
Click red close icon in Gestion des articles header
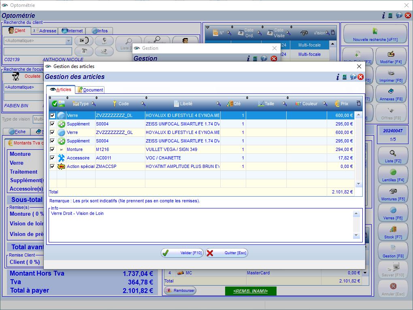pyautogui.click(x=361, y=77)
